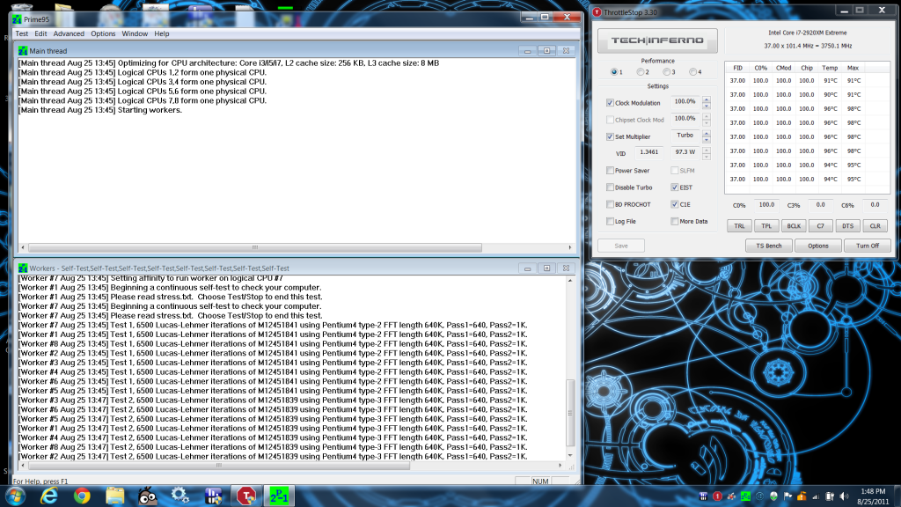Decrease Clock Modulation with down arrow
The height and width of the screenshot is (507, 901).
[x=707, y=107]
